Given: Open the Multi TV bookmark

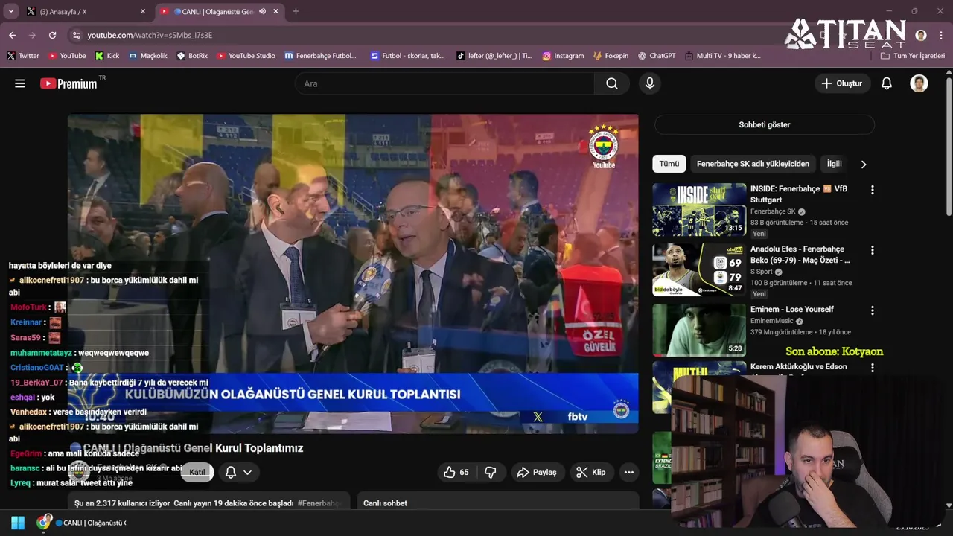Looking at the screenshot, I should point(723,56).
